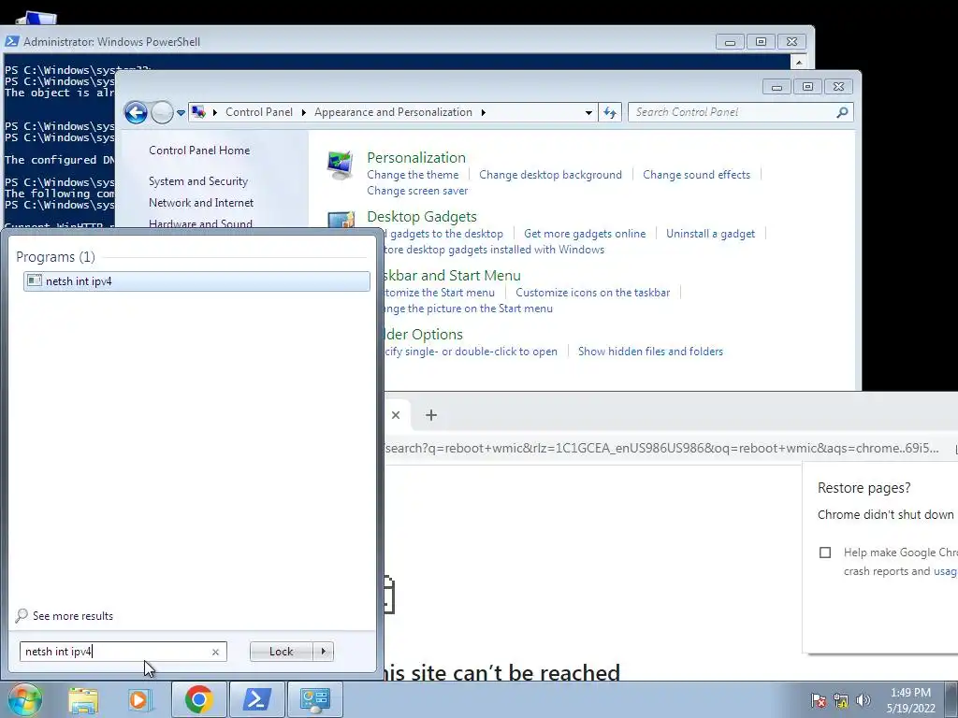Screen dimensions: 958x718
Task: Click See more results magnifier icon
Action: [22, 615]
